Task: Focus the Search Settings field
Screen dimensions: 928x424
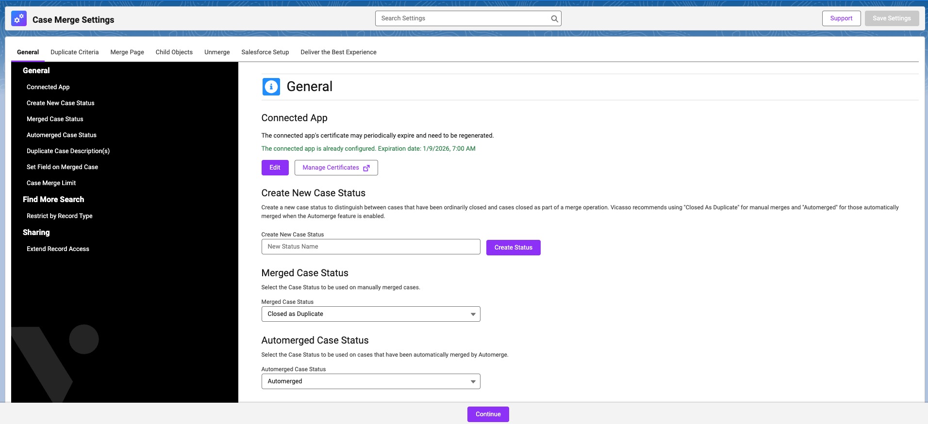Action: pos(468,18)
